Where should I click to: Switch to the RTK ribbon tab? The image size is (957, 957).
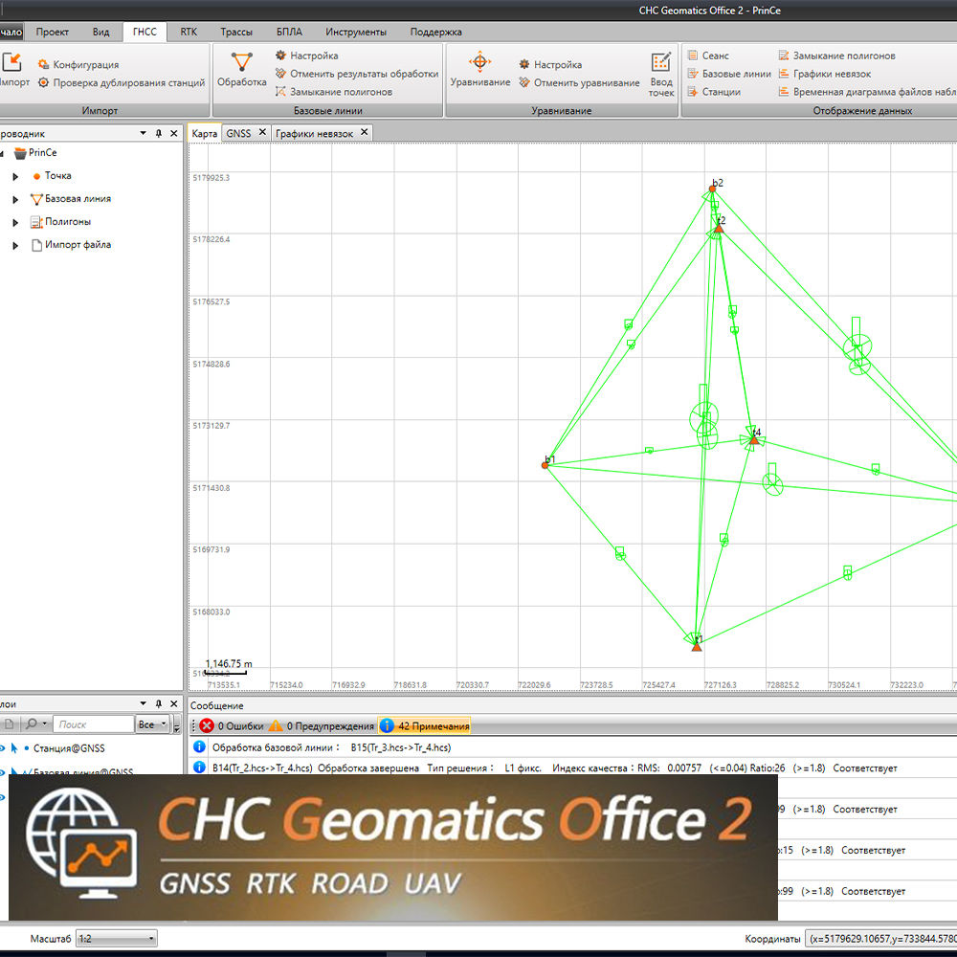pyautogui.click(x=189, y=32)
